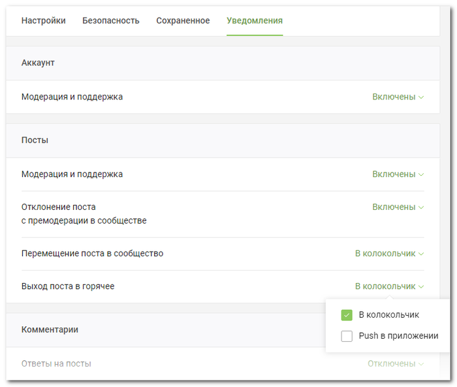The image size is (457, 387).
Task: Uncheck the В колокольчик checkbox
Action: pyautogui.click(x=347, y=315)
